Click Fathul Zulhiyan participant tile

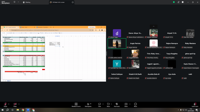click(x=117, y=74)
